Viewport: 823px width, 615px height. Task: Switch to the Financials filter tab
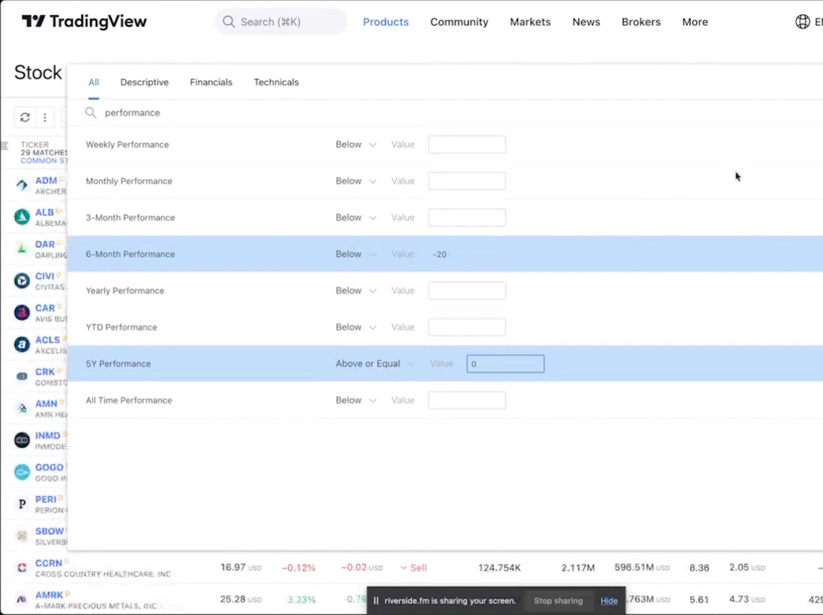pyautogui.click(x=211, y=82)
